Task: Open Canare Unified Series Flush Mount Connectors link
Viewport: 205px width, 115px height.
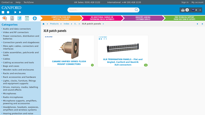Action: [x=69, y=63]
